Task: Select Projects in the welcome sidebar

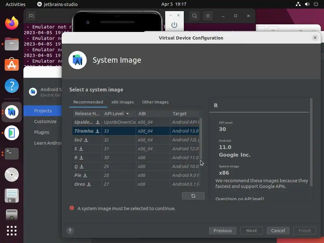Action: (x=43, y=111)
